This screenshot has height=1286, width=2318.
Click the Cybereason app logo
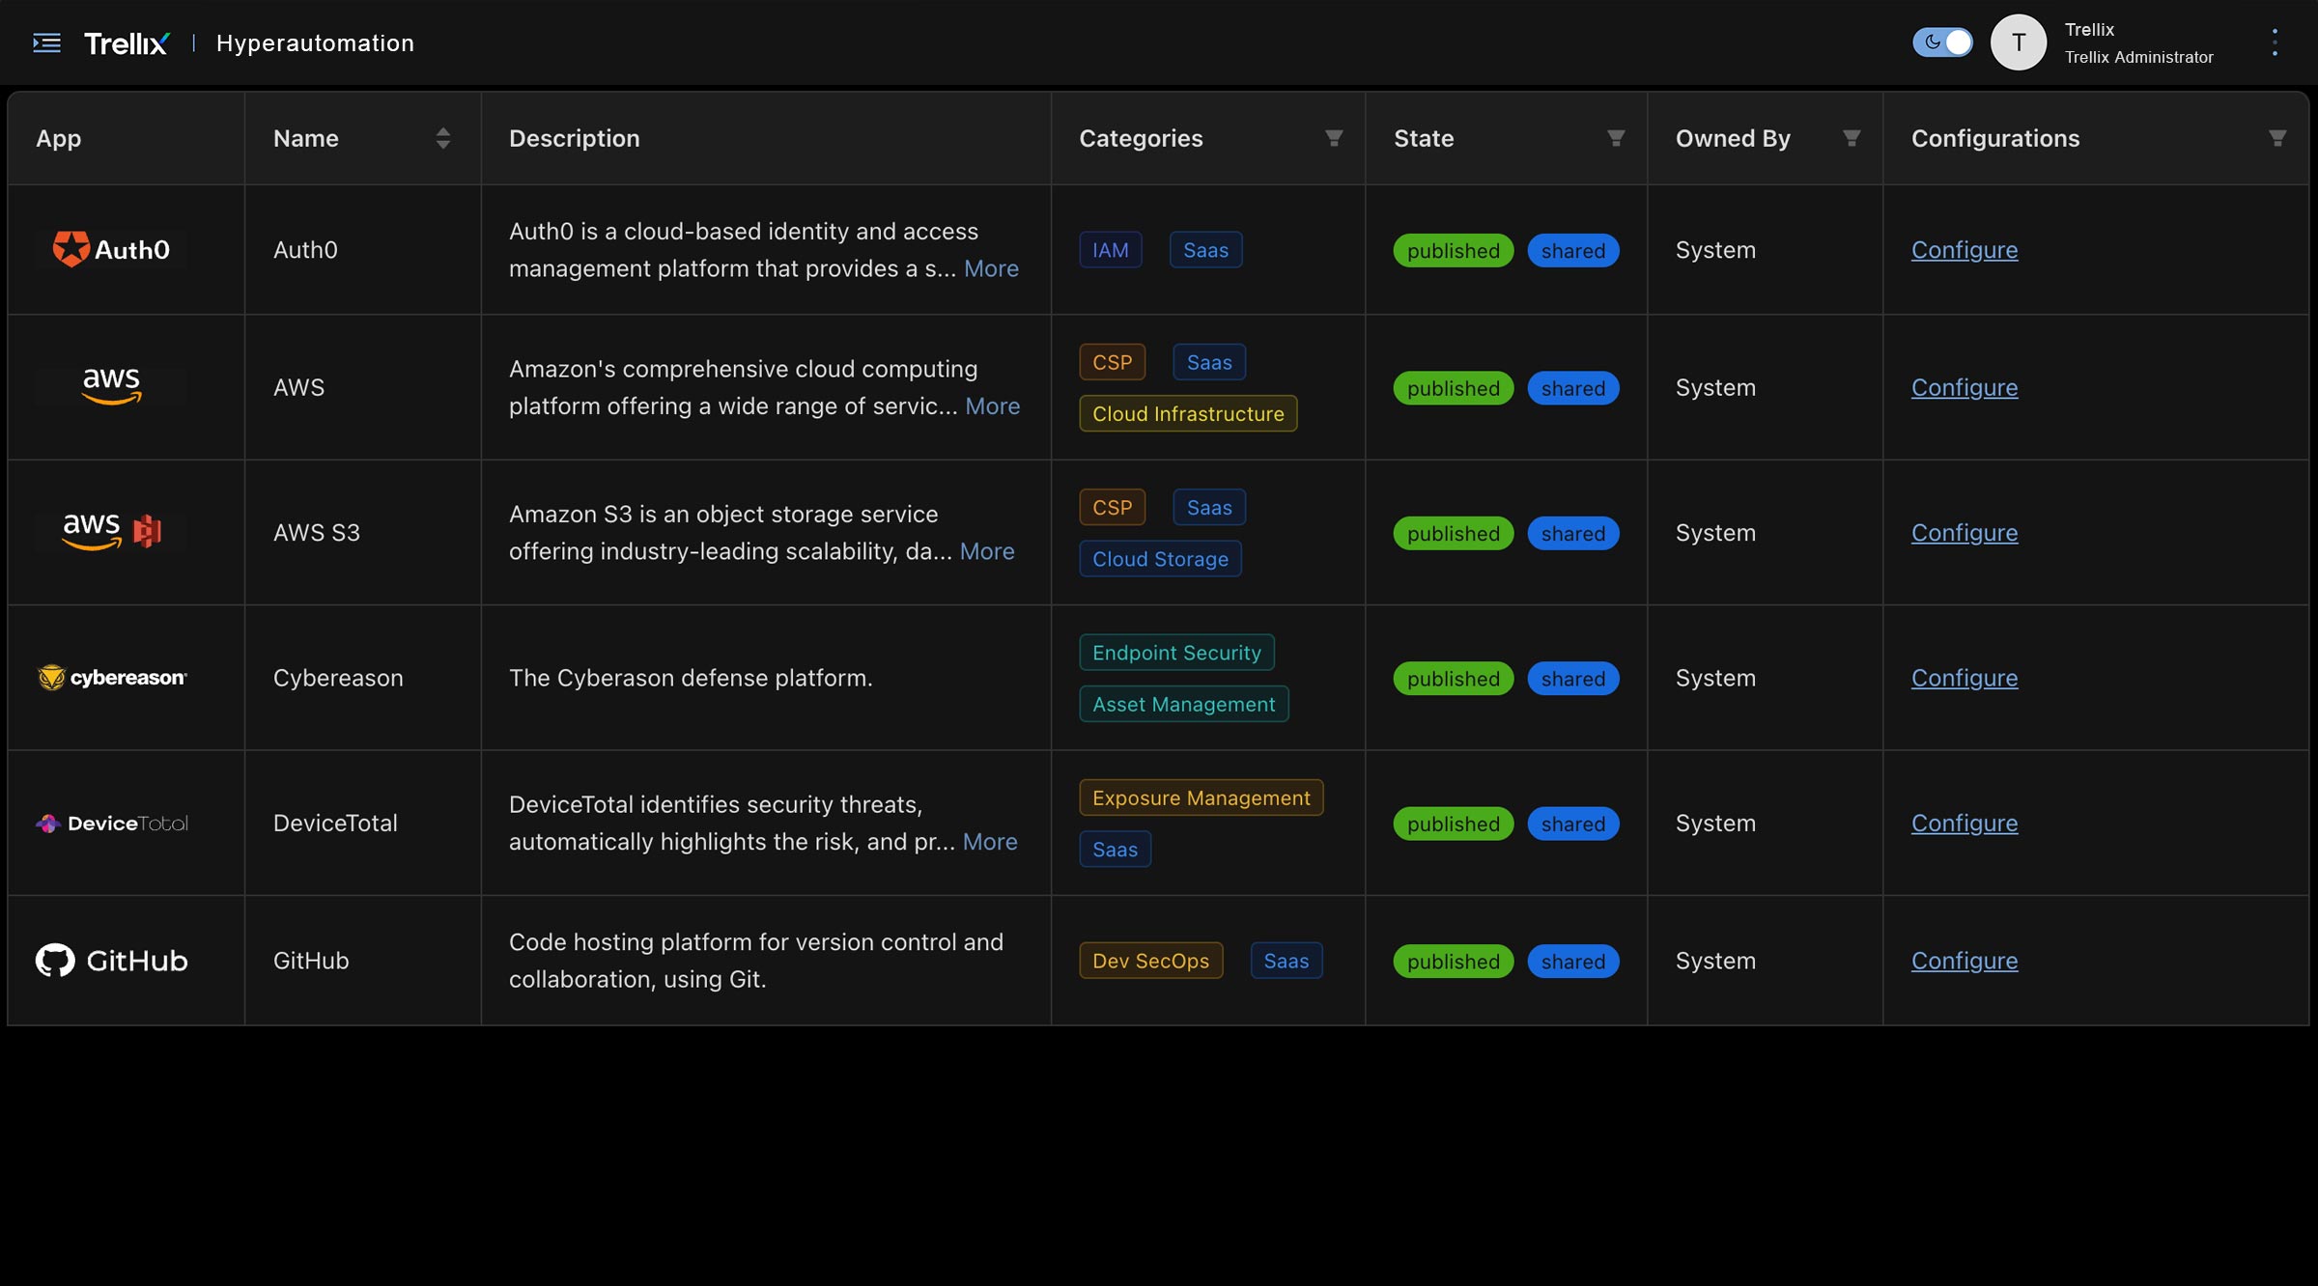click(x=111, y=678)
